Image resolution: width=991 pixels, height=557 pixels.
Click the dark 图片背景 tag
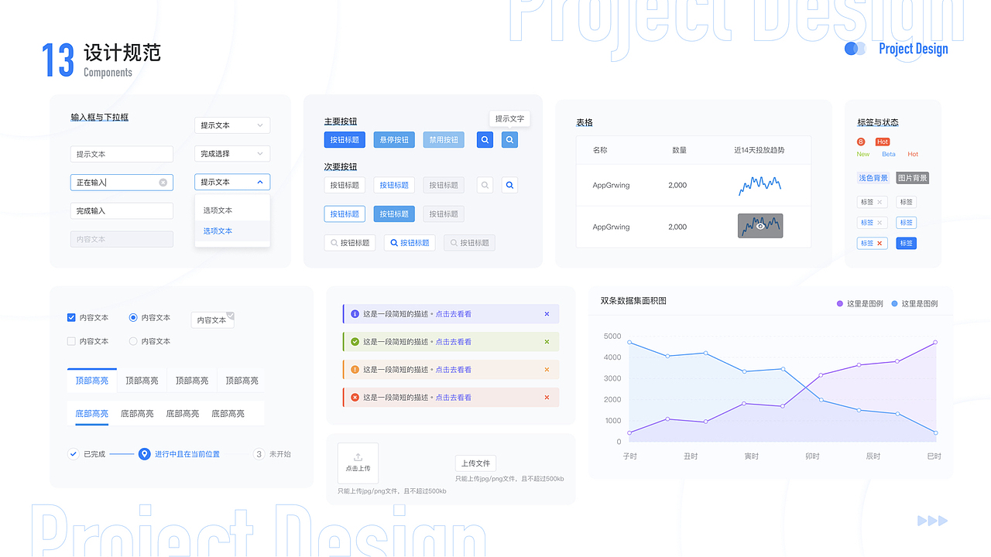pos(912,178)
